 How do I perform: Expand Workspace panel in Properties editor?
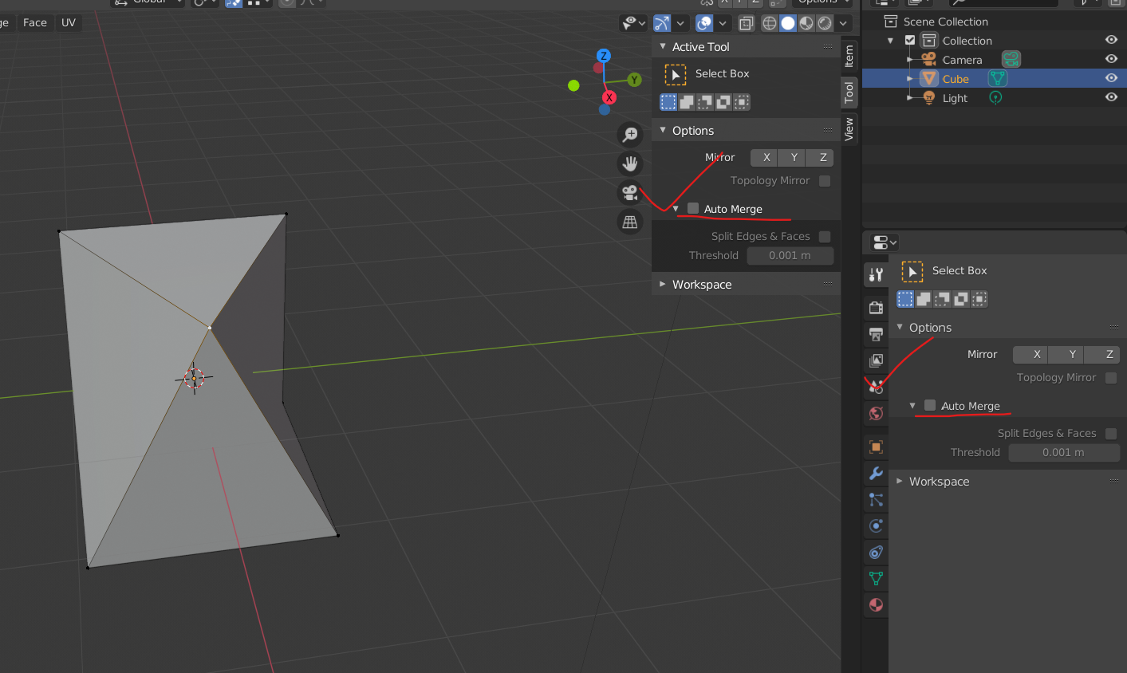900,481
